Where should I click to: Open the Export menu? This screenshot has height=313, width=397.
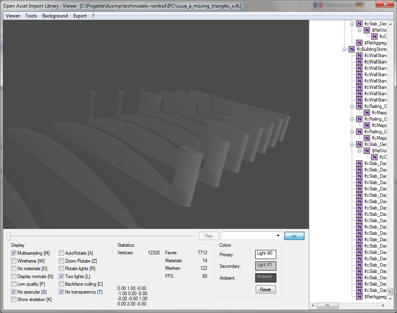(x=80, y=16)
